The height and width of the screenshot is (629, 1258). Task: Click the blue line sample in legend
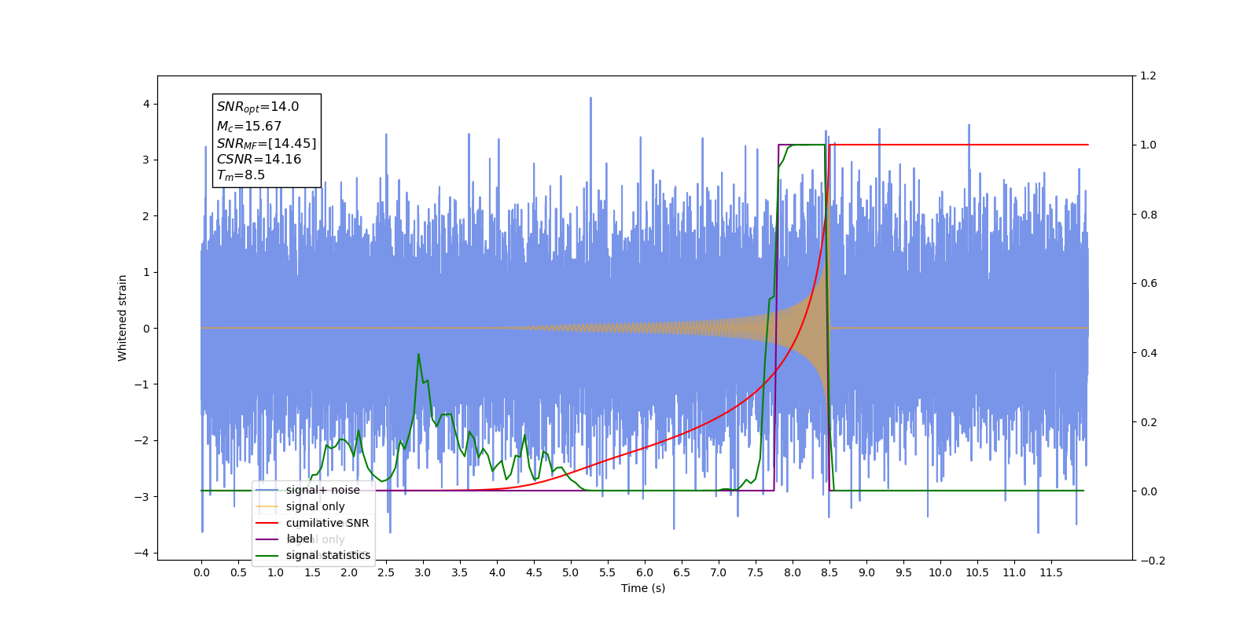(x=267, y=490)
